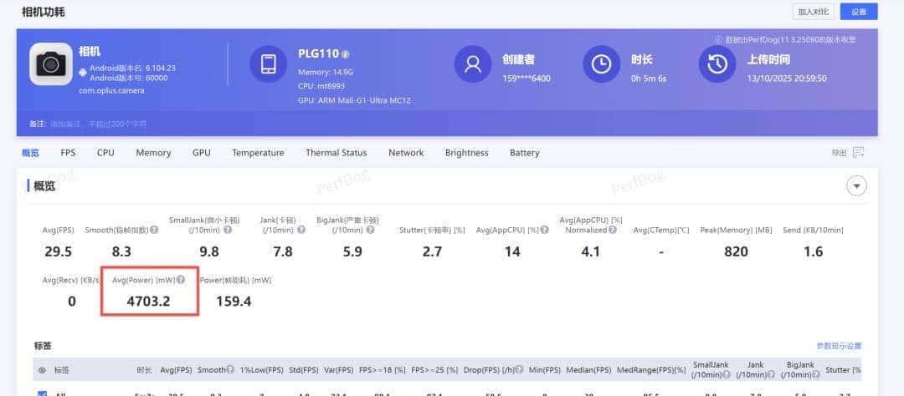Open help icon beside Normalized AppCPU
The height and width of the screenshot is (396, 904).
pos(612,231)
